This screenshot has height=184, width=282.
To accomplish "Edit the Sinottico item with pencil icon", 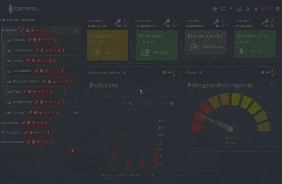I will coord(30,40).
